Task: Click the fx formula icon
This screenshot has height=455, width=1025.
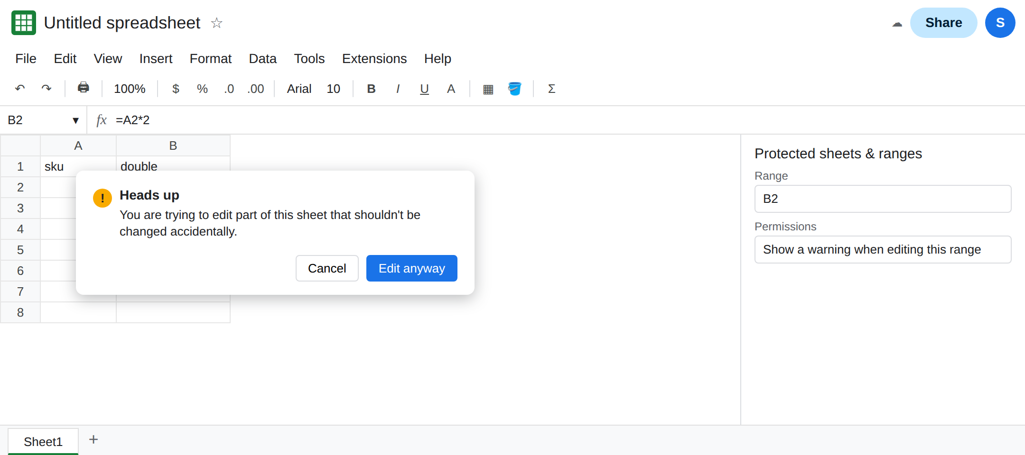Action: pyautogui.click(x=101, y=120)
